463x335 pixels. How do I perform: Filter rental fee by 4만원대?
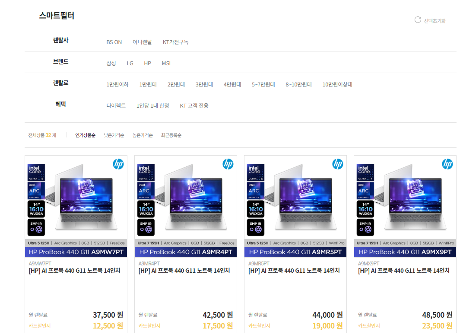232,84
